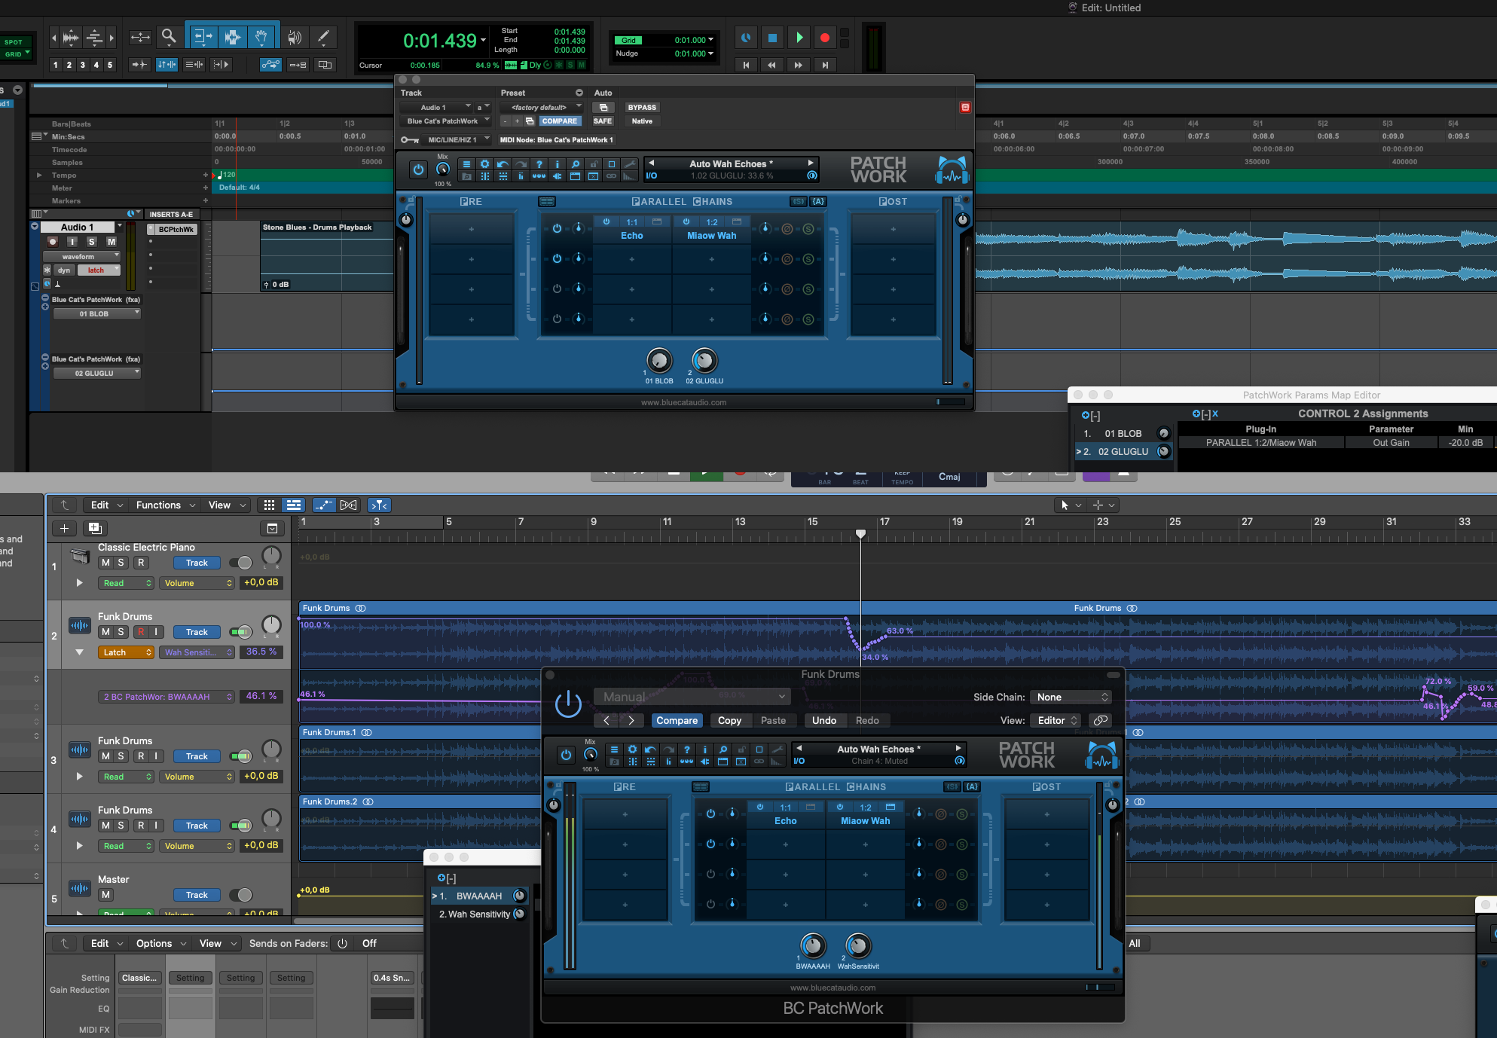Screen dimensions: 1497x1038
Task: Solo Logic track 2 Funk Drums
Action: pos(121,632)
